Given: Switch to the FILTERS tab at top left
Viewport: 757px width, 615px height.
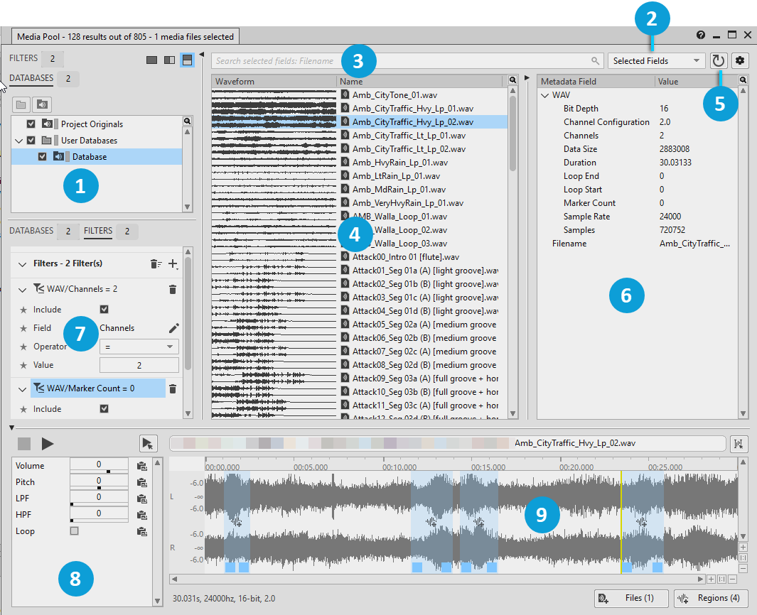Looking at the screenshot, I should click(23, 58).
